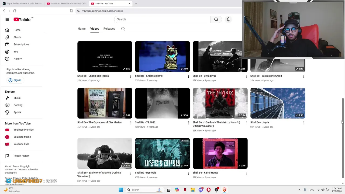Open options for Bachelor of Anarchy video
The height and width of the screenshot is (194, 345).
tap(131, 173)
